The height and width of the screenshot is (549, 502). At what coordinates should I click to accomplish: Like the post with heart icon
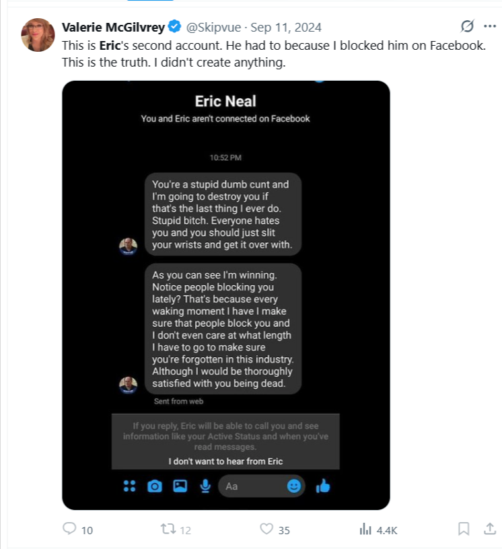point(267,529)
